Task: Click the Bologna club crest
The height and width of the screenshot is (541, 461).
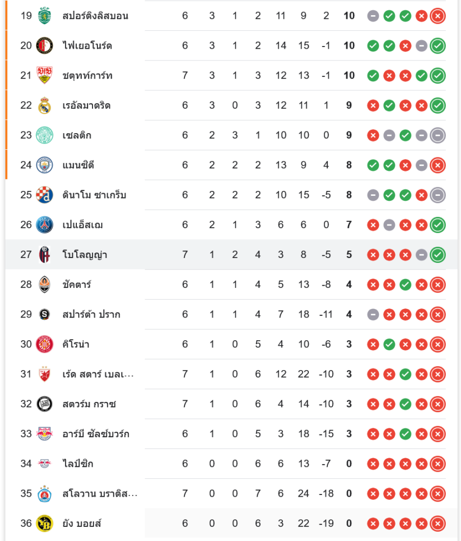Action: pos(44,254)
